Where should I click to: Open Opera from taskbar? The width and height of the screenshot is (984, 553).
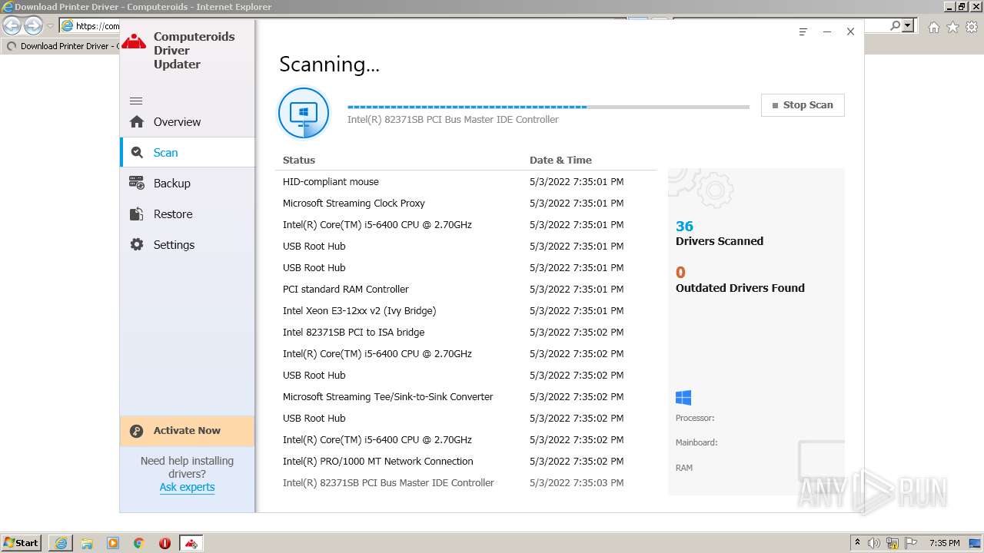165,543
